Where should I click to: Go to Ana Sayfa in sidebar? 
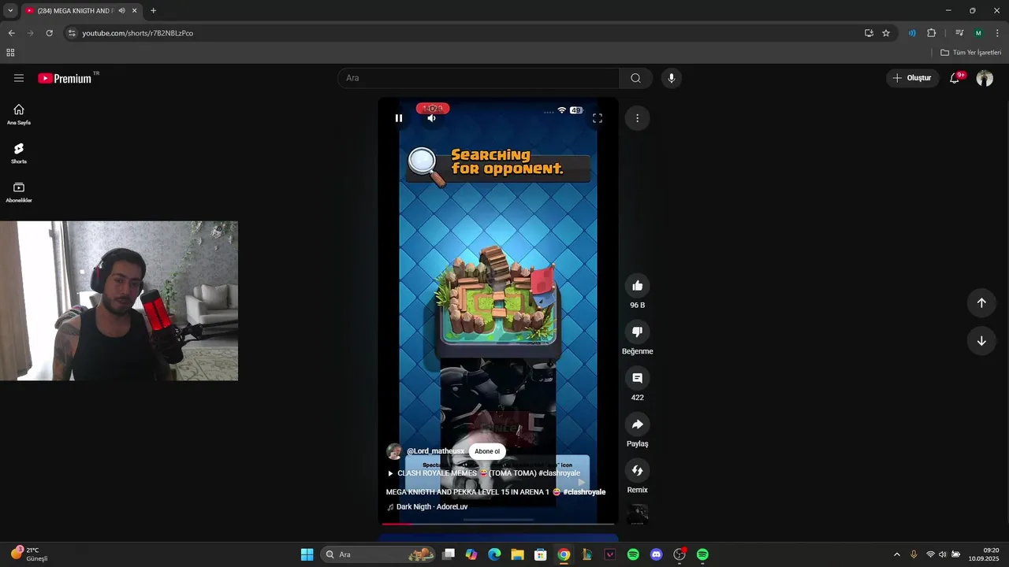tap(19, 115)
